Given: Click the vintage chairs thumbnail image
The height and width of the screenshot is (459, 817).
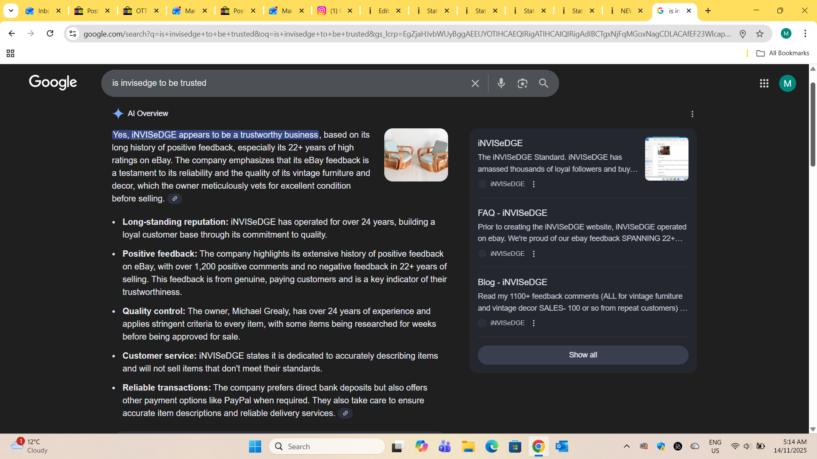Looking at the screenshot, I should point(416,155).
